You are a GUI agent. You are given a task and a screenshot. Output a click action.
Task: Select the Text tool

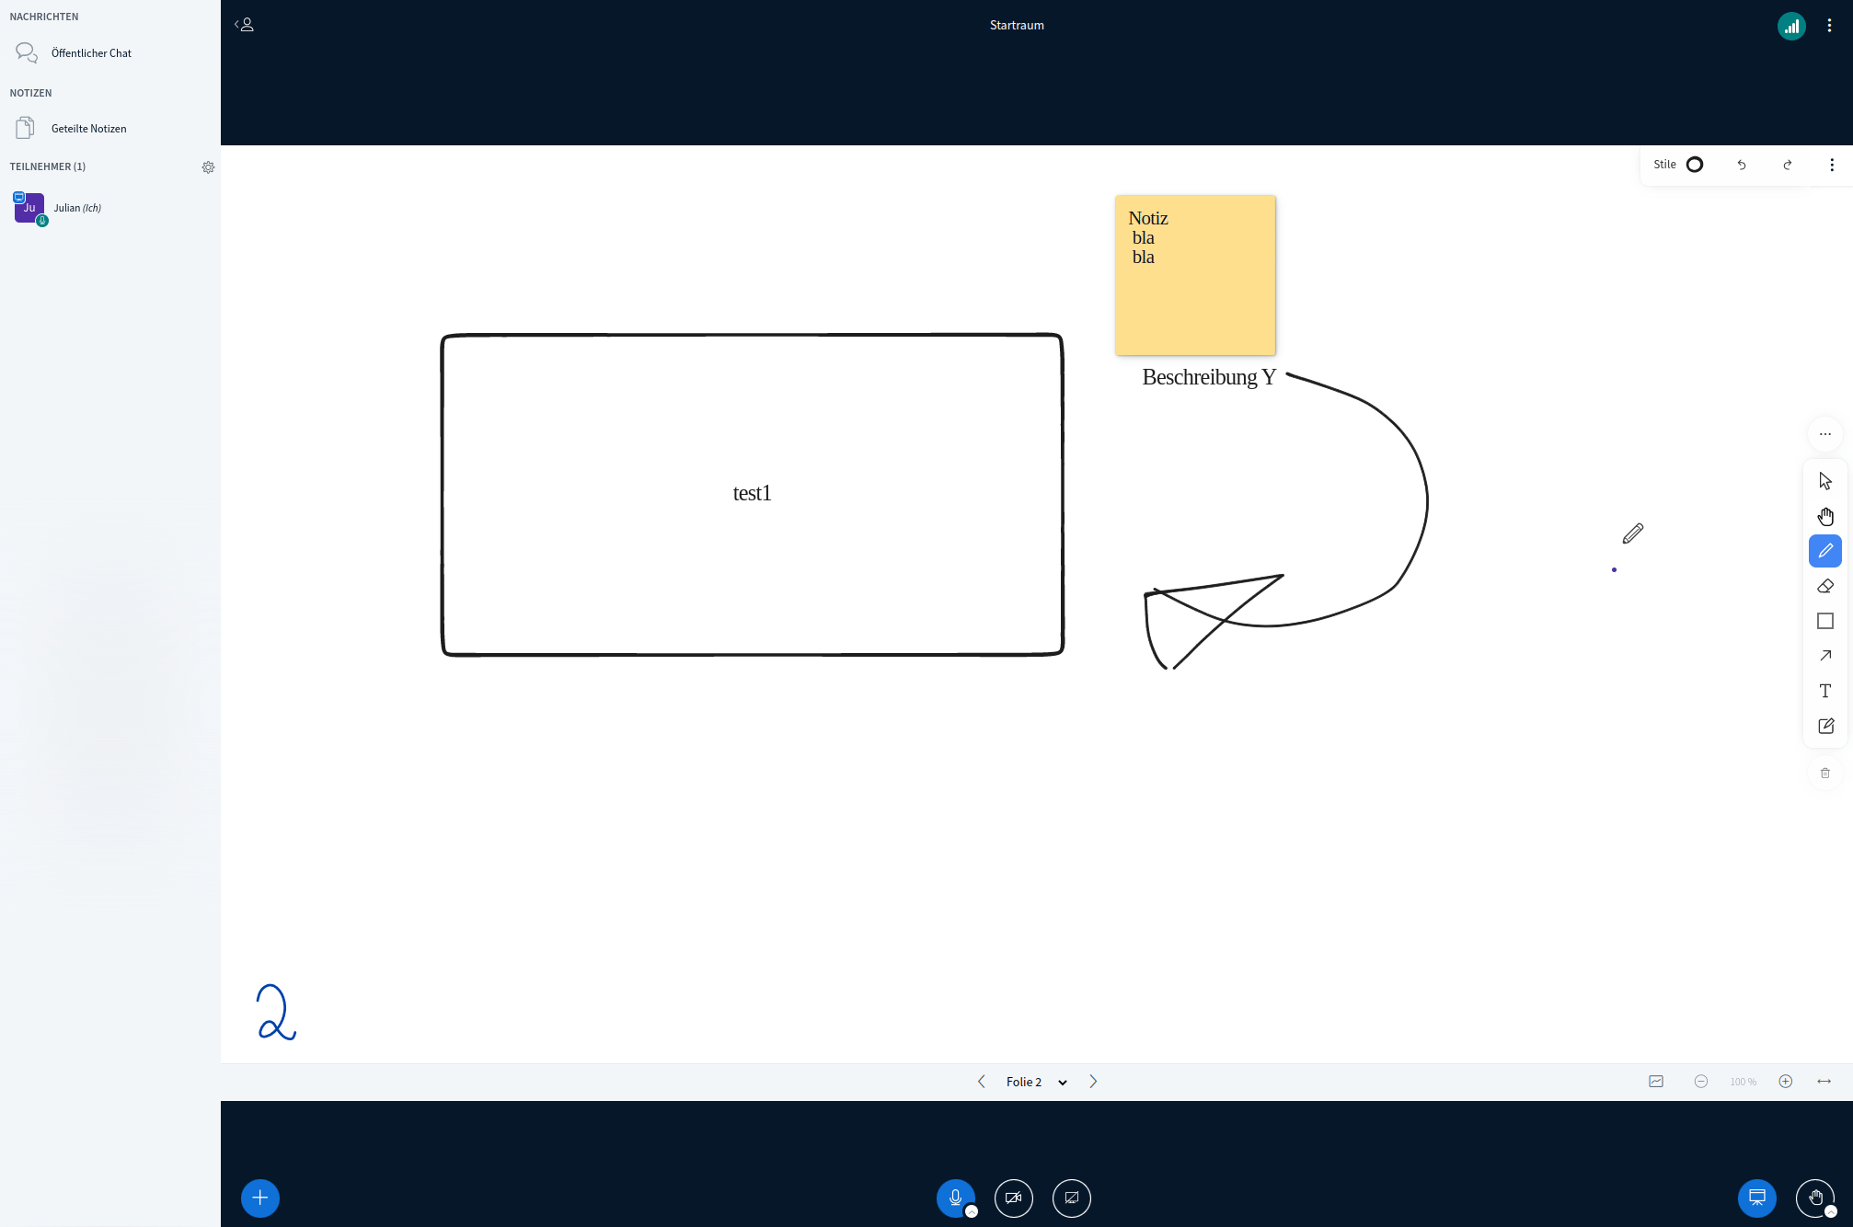(x=1825, y=691)
